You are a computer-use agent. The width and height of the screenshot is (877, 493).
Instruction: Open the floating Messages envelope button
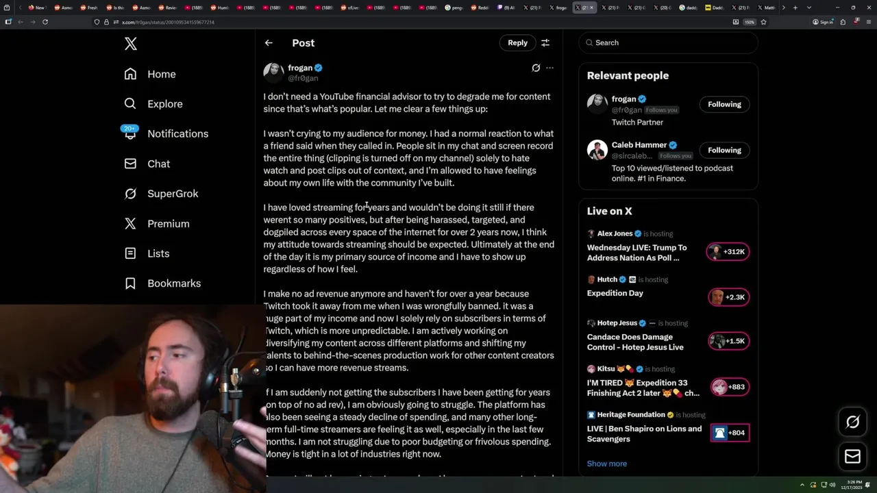[x=852, y=456]
